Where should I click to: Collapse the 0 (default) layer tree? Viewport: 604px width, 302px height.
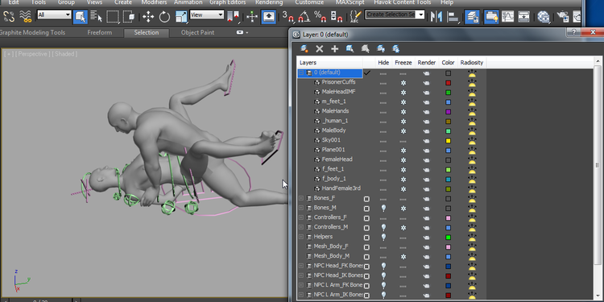point(301,72)
